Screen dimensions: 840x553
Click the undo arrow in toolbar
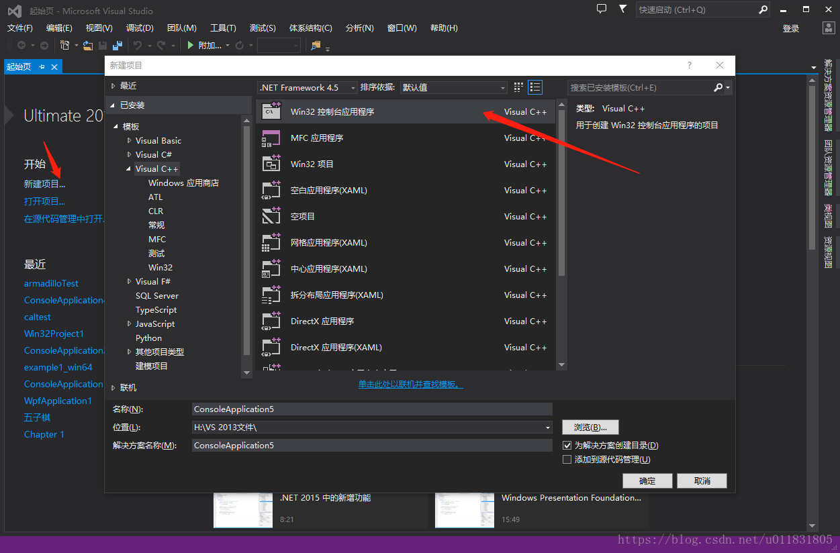pos(138,45)
